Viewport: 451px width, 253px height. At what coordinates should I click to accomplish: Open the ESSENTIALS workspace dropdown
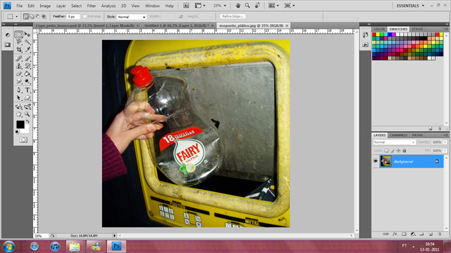tap(410, 6)
